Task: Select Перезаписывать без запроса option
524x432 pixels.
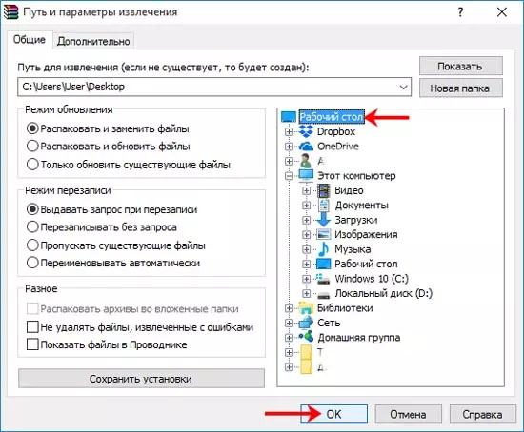Action: pyautogui.click(x=101, y=227)
